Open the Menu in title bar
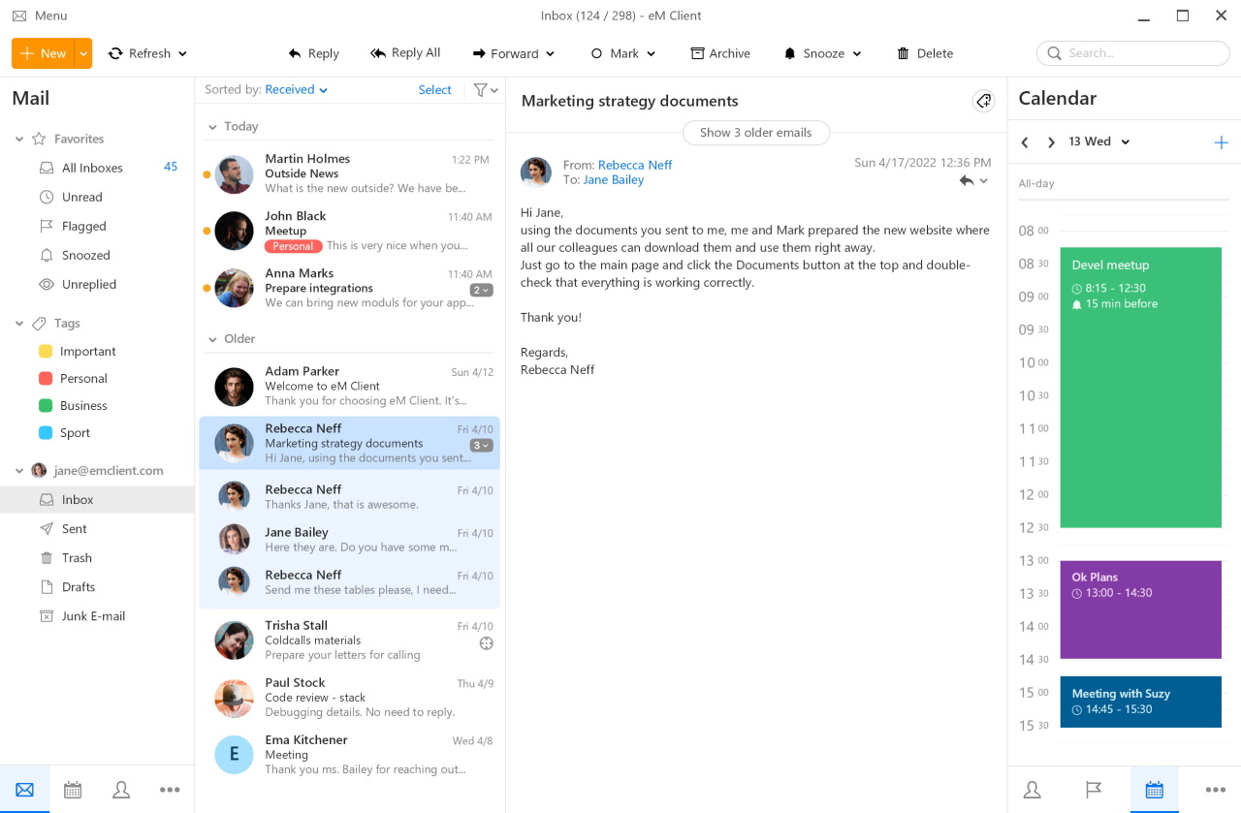The image size is (1241, 813). coord(40,16)
